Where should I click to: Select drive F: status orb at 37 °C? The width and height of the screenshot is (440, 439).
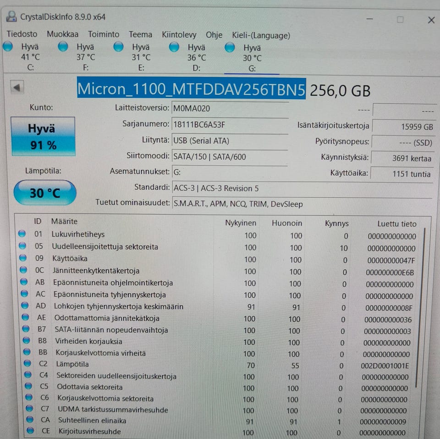coord(63,47)
